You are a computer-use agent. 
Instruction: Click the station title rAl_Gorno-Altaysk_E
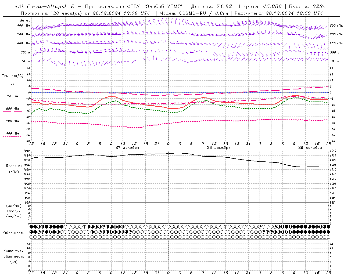[45, 6]
